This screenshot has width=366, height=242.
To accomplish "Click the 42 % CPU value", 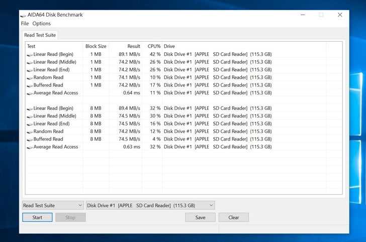I will [155, 54].
